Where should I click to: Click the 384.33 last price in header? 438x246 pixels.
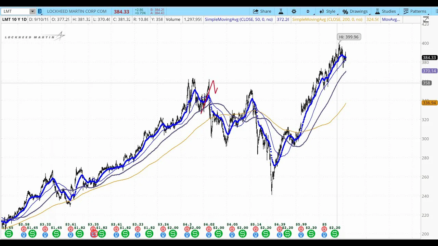(x=121, y=12)
